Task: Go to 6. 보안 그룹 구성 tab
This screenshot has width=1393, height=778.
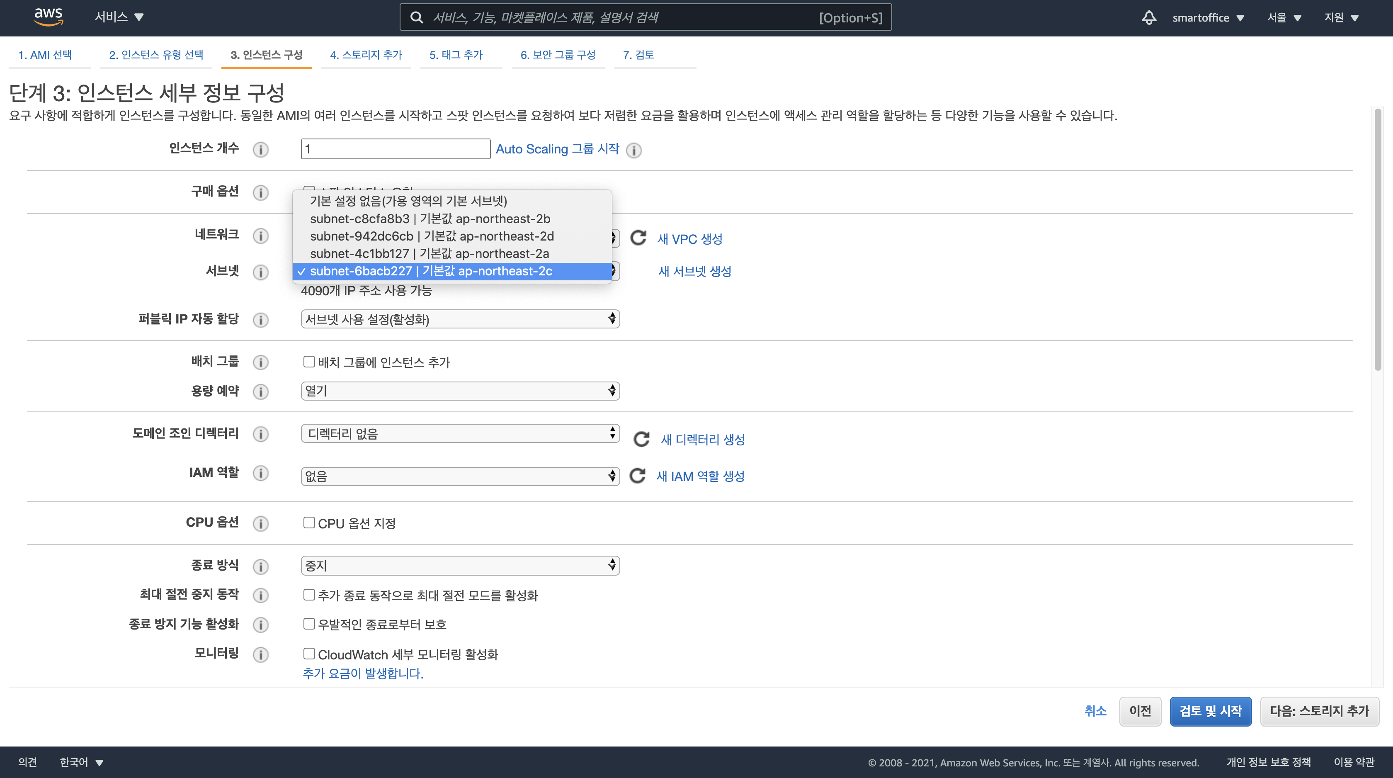Action: click(x=558, y=55)
